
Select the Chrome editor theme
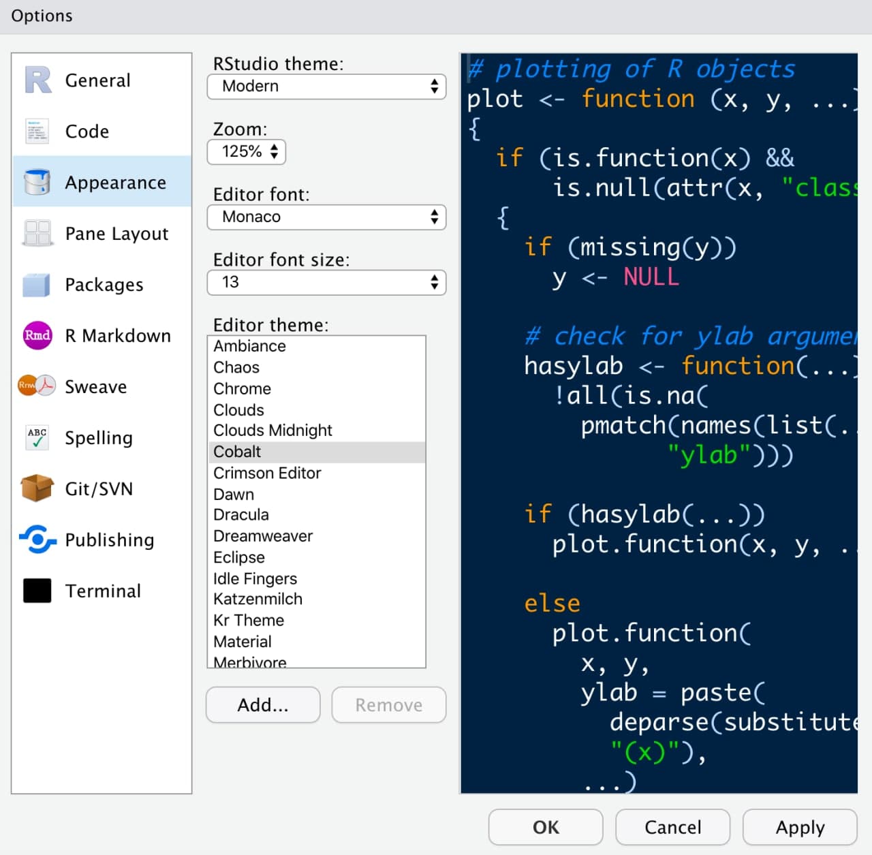click(317, 388)
